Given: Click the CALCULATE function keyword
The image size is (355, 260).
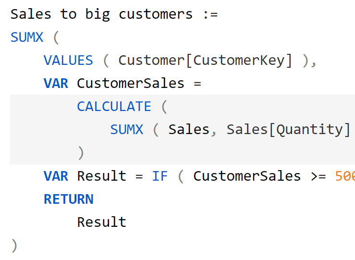Looking at the screenshot, I should coord(114,107).
